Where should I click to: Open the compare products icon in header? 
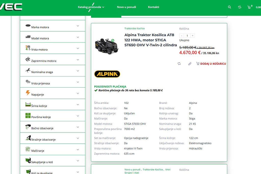[x=240, y=7]
